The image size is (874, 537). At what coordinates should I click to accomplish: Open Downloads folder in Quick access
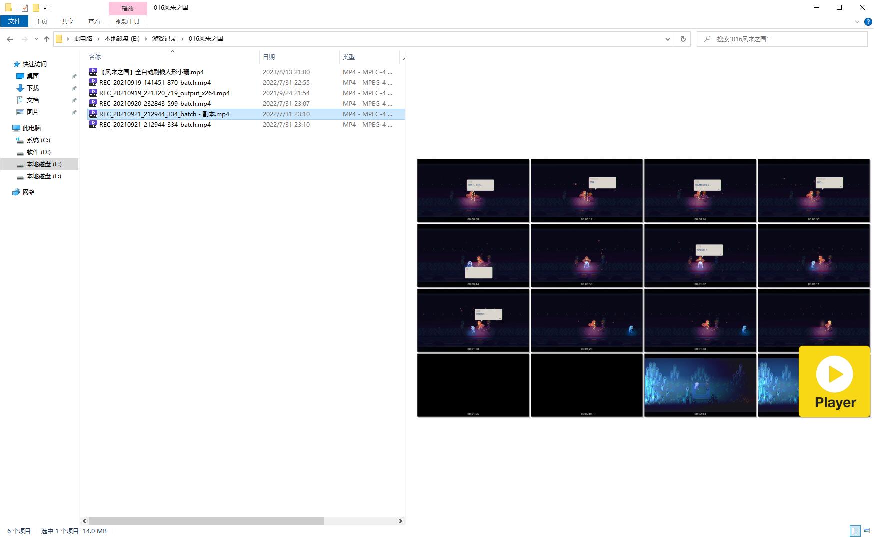tap(33, 88)
